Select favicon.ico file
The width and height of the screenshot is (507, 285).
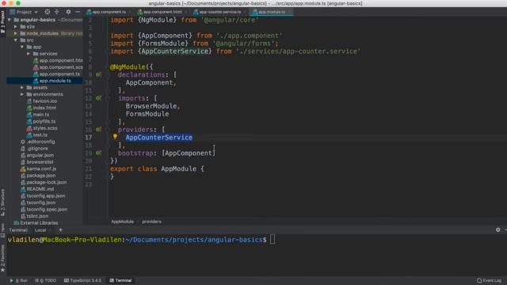coord(42,101)
